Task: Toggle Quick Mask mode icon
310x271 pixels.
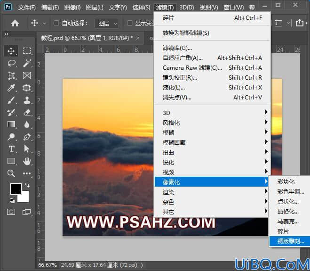Action: coord(11,212)
